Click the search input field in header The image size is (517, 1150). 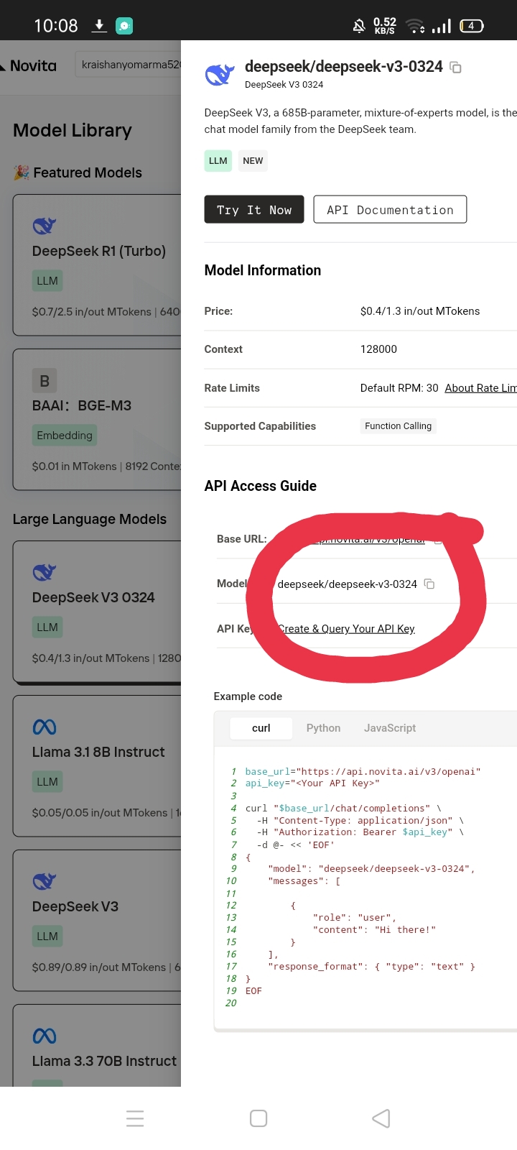[128, 65]
